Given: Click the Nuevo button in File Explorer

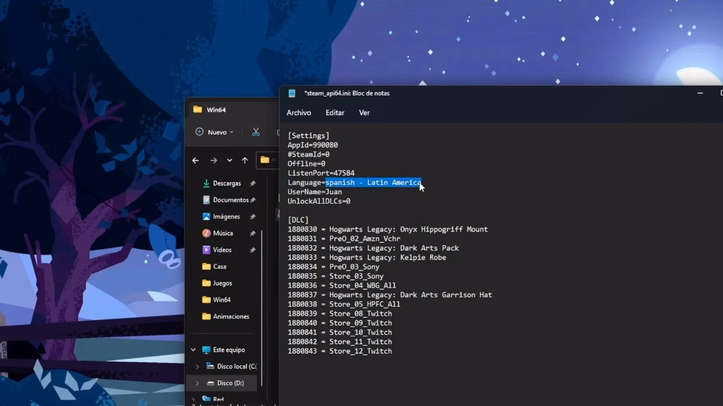Looking at the screenshot, I should [214, 132].
